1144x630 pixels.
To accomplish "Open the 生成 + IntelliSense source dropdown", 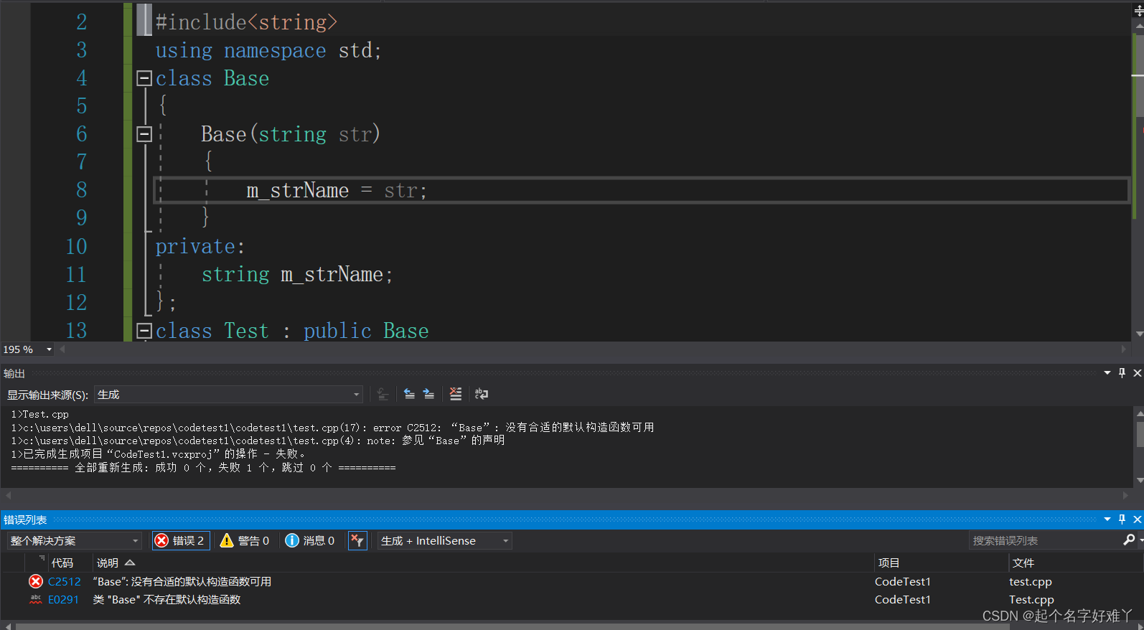I will pyautogui.click(x=445, y=541).
